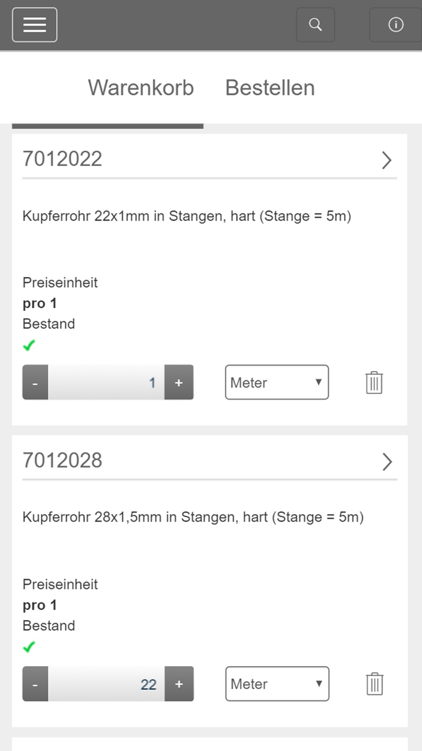
Task: Delete item 7012022 with trash icon
Action: pyautogui.click(x=374, y=383)
